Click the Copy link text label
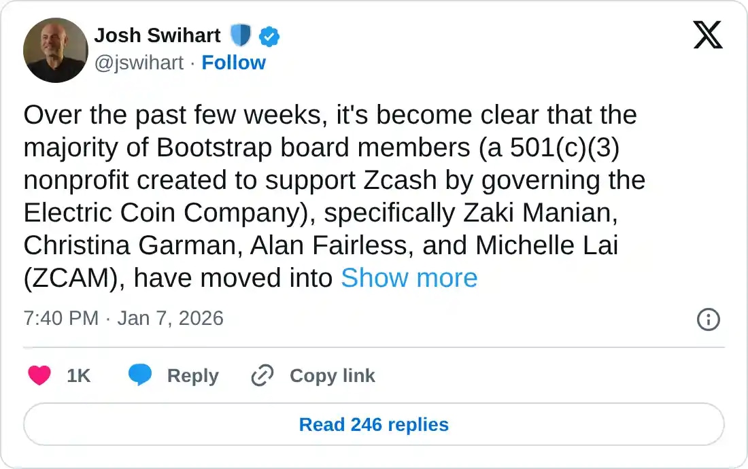The image size is (748, 469). click(x=331, y=375)
